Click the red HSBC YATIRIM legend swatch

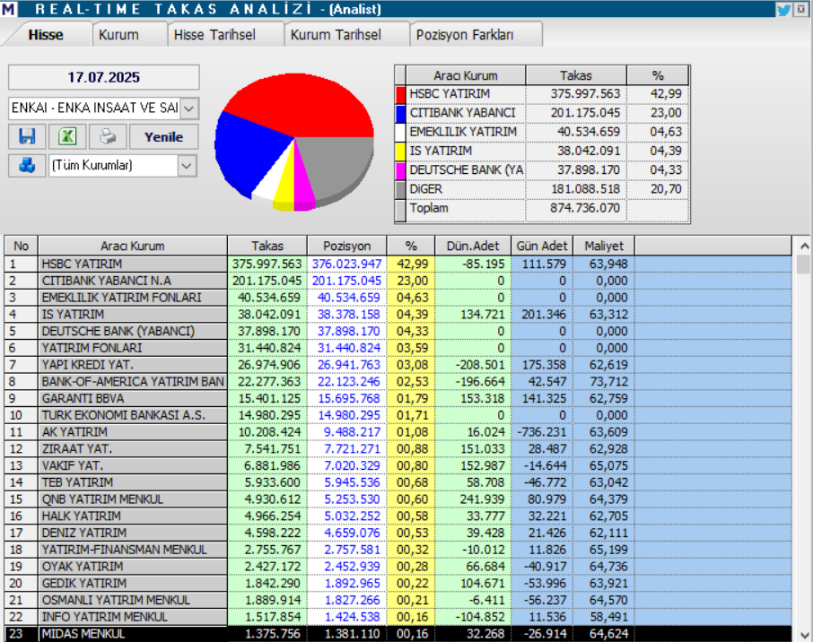(400, 93)
